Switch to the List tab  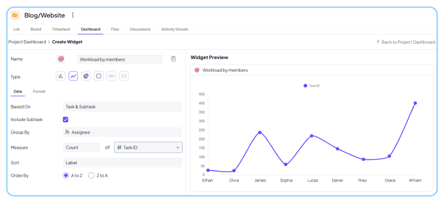[16, 29]
